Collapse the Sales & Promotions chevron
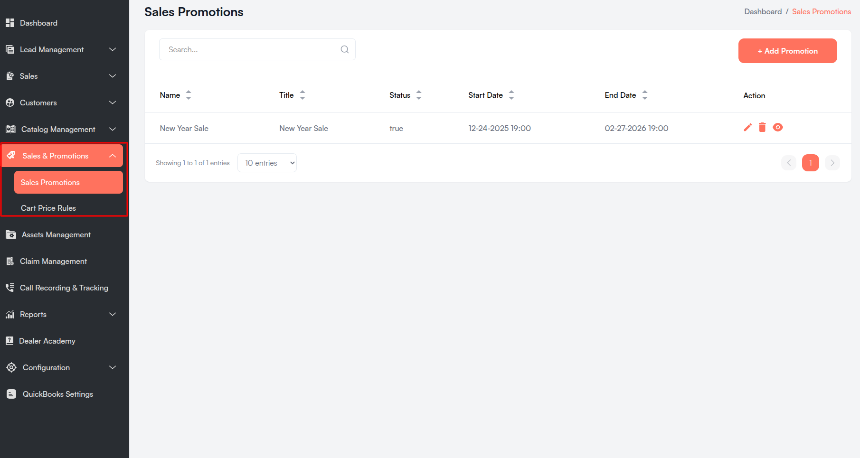Screen dimensions: 860x458 113,156
